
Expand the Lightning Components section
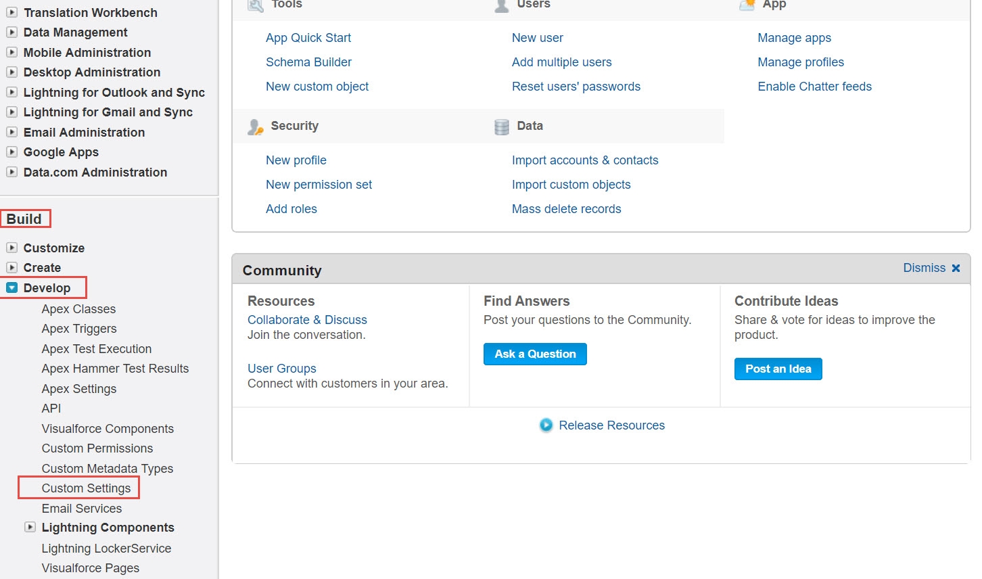tap(30, 527)
